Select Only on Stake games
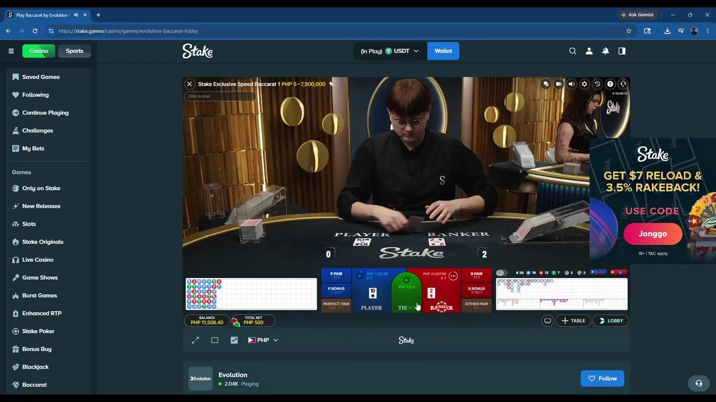The image size is (716, 402). click(x=49, y=188)
